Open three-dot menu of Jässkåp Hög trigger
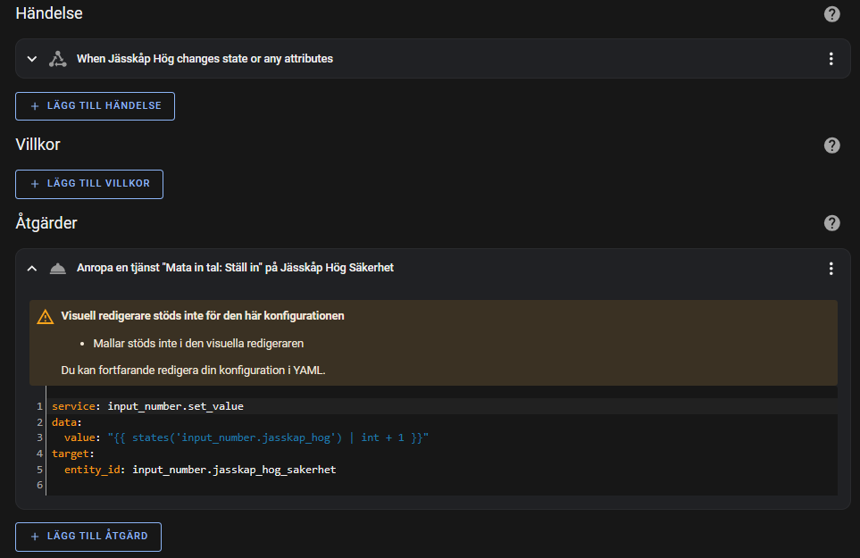Screen dimensions: 860x558 [x=831, y=59]
